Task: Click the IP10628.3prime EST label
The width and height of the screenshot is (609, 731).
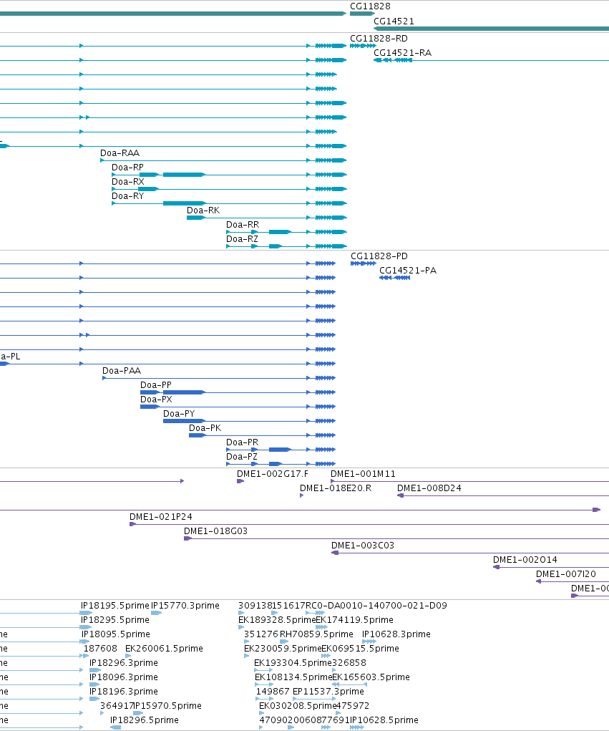Action: pyautogui.click(x=396, y=634)
